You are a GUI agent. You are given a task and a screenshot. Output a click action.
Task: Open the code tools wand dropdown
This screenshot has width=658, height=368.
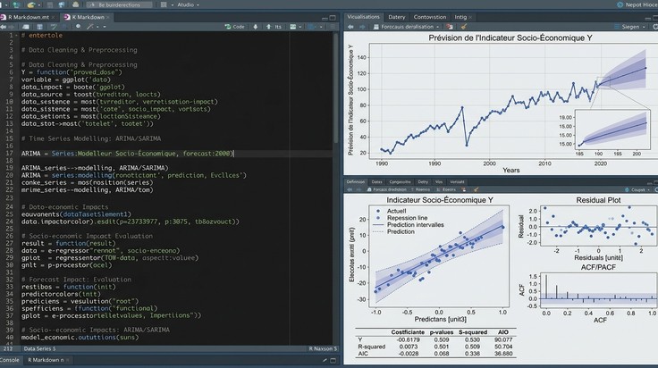92,27
